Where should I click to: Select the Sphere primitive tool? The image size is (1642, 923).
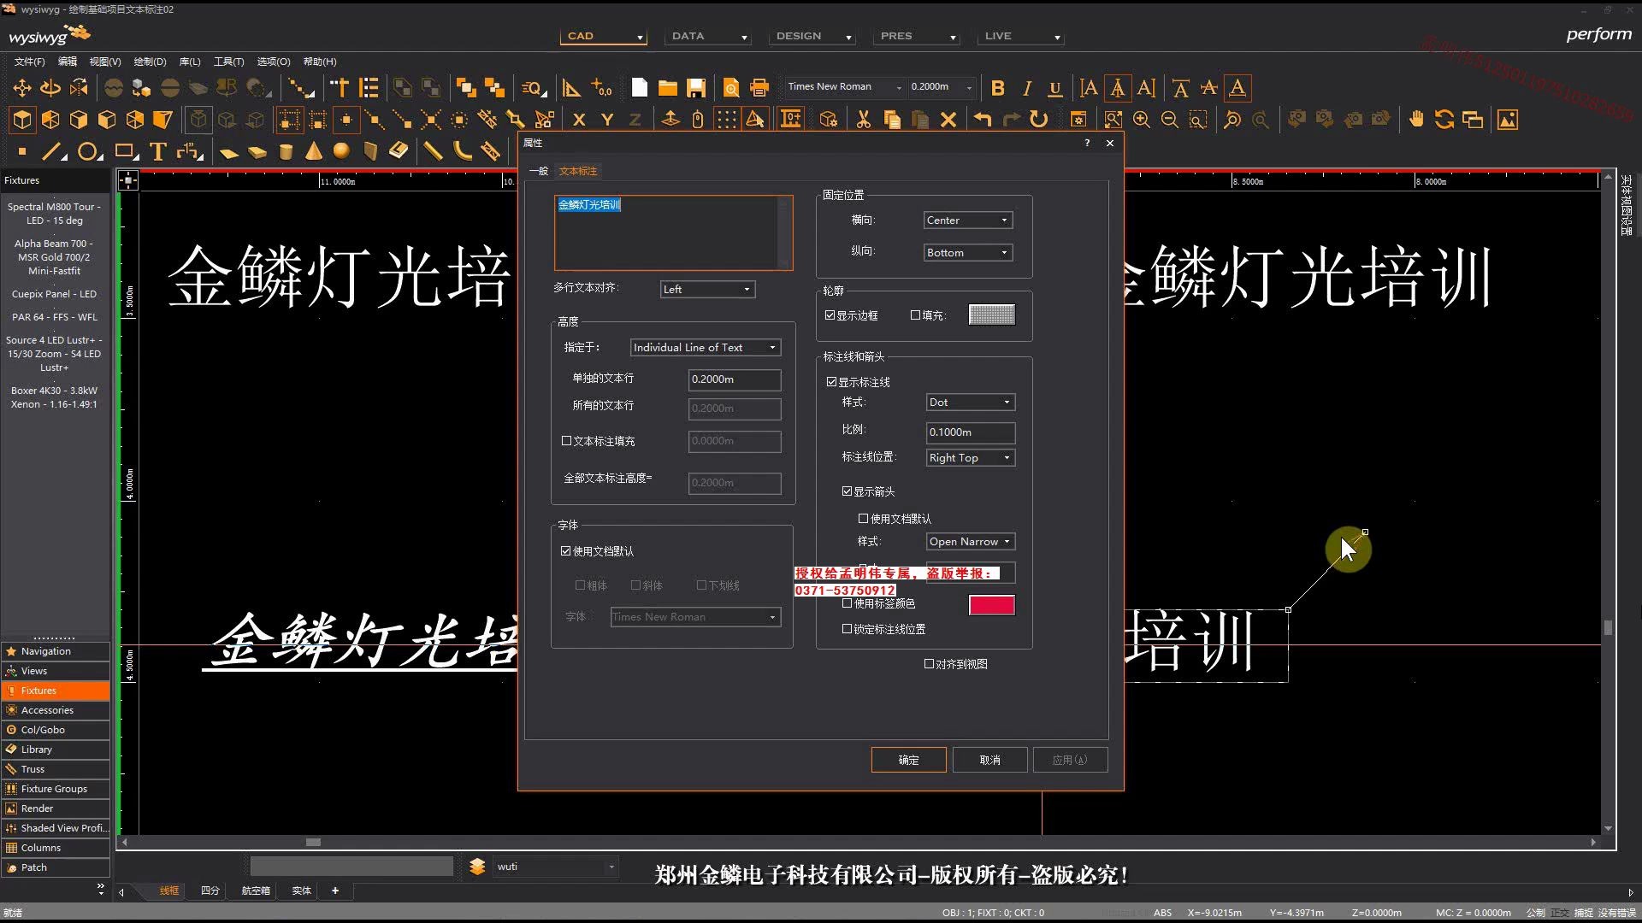click(x=342, y=151)
